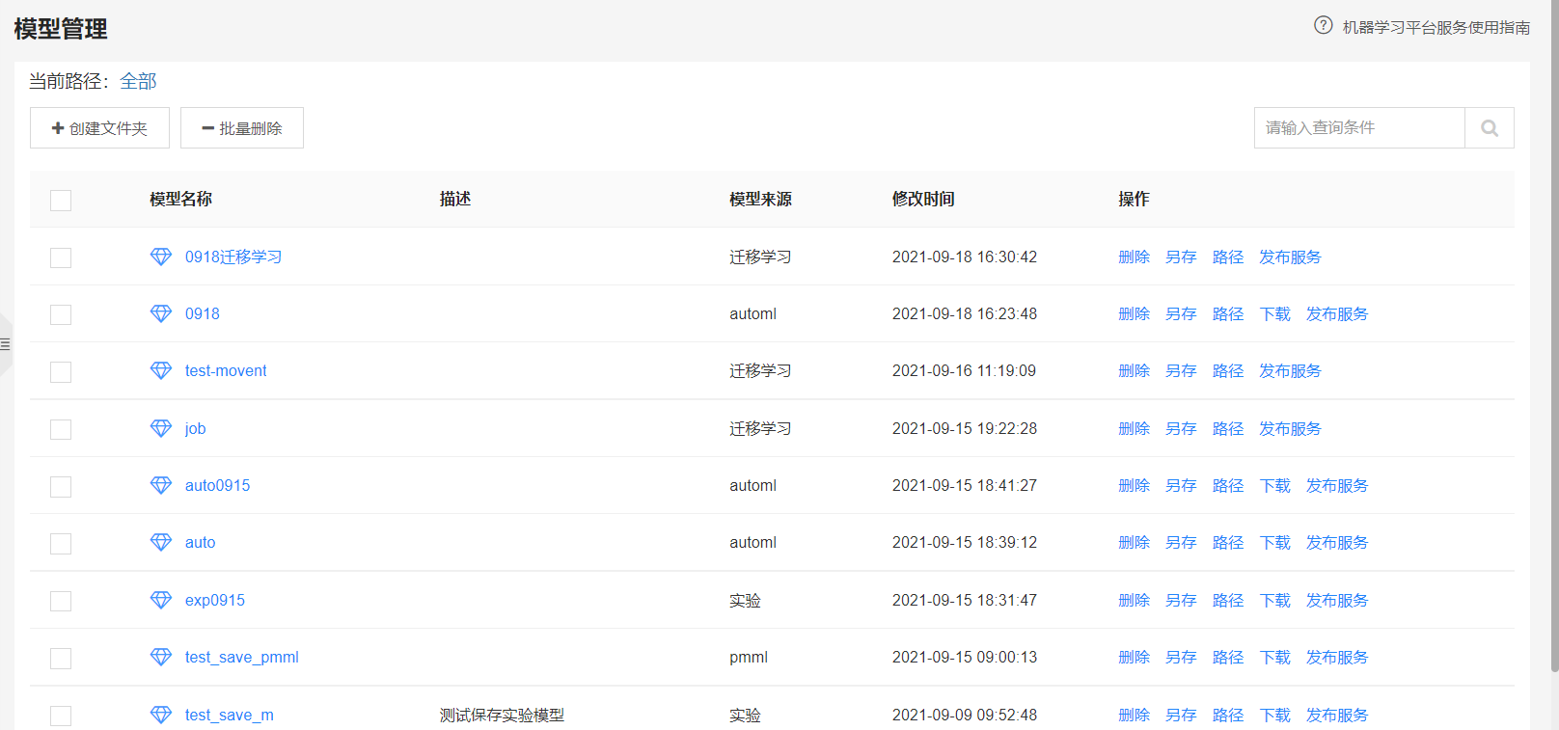Check the box for test_save_m row
The width and height of the screenshot is (1559, 730).
pyautogui.click(x=61, y=716)
